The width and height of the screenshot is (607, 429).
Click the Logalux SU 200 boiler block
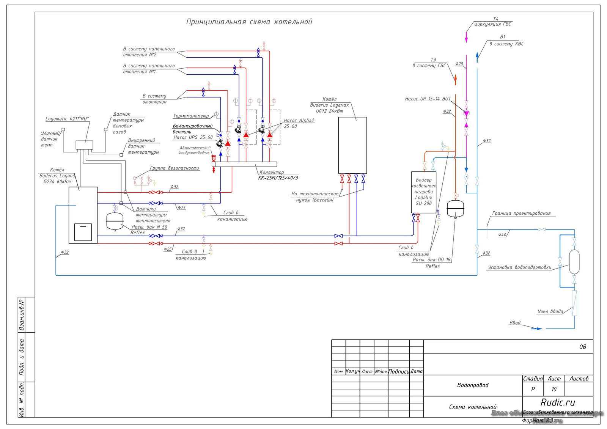[424, 192]
